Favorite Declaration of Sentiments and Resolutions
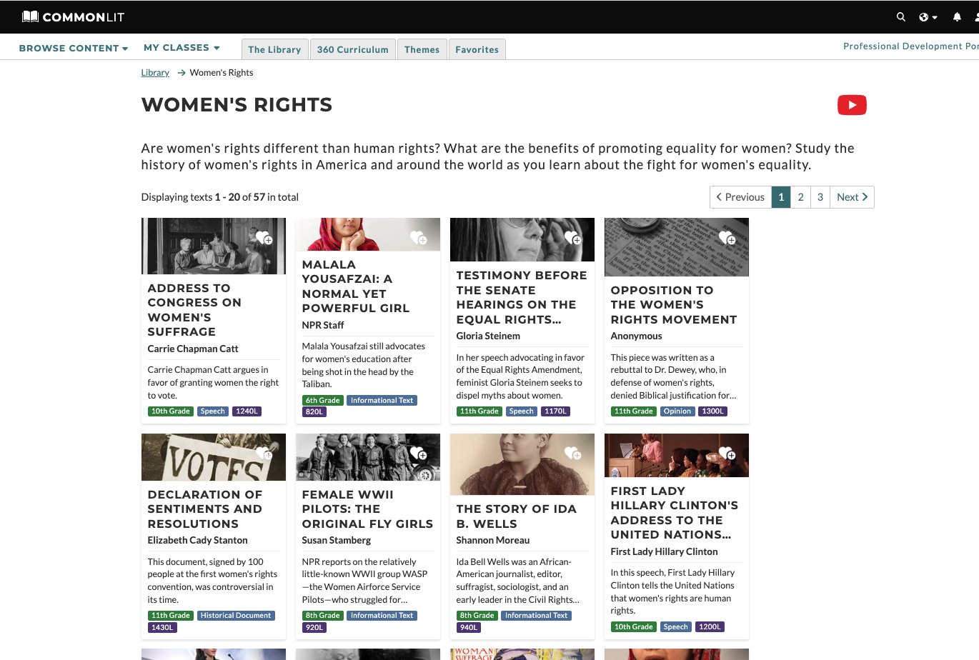The image size is (979, 660). pyautogui.click(x=264, y=453)
